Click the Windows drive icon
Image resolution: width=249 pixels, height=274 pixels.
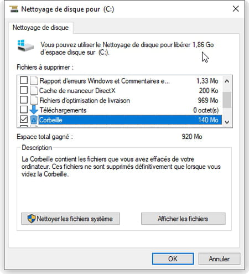[x=25, y=45]
